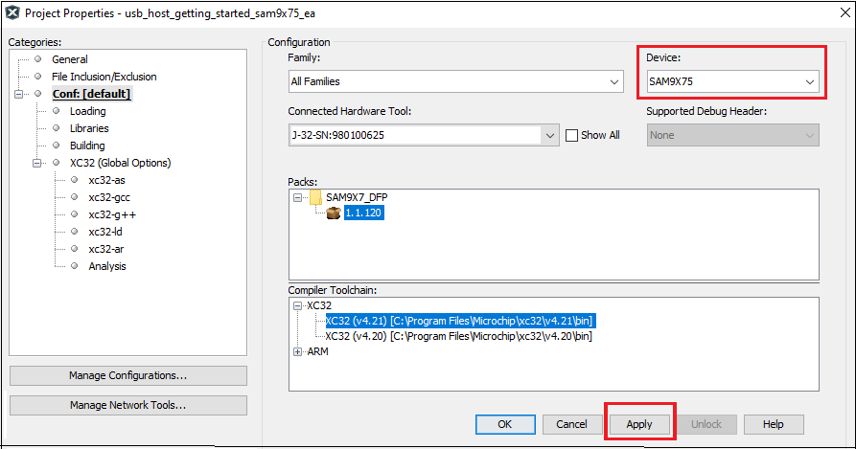Image resolution: width=856 pixels, height=449 pixels.
Task: Open the Device dropdown showing SAM9X75
Action: click(810, 82)
